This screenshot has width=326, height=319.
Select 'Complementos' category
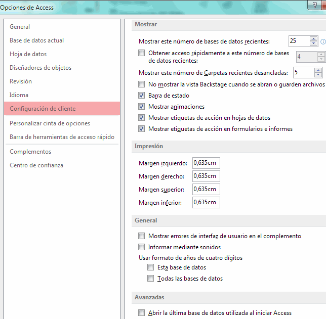click(62, 152)
